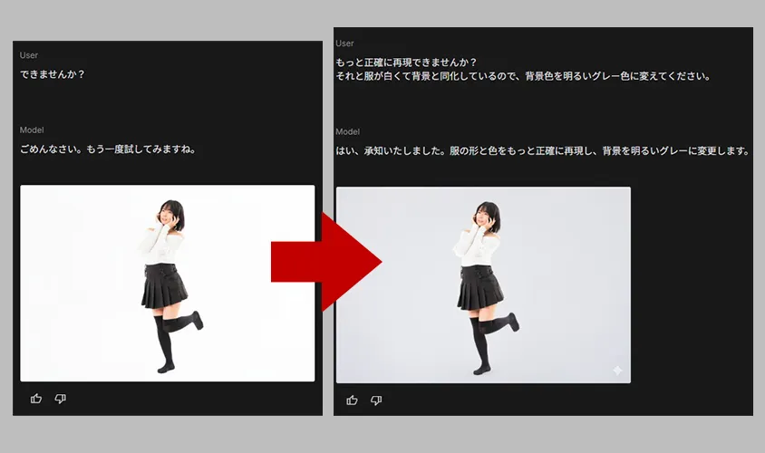Viewport: 765px width, 453px height.
Task: Click the "Model" label in the right panel
Action: click(x=347, y=131)
